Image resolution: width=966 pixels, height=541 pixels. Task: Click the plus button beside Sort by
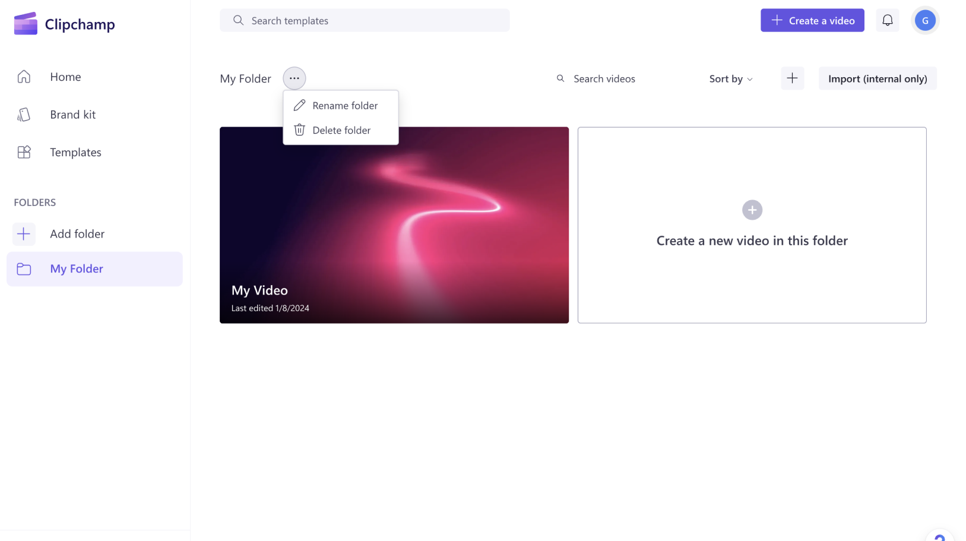click(792, 78)
